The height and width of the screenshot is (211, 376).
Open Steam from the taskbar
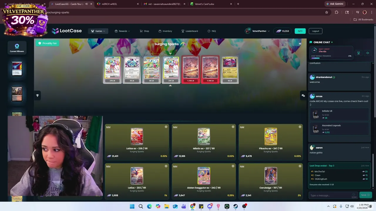236,207
